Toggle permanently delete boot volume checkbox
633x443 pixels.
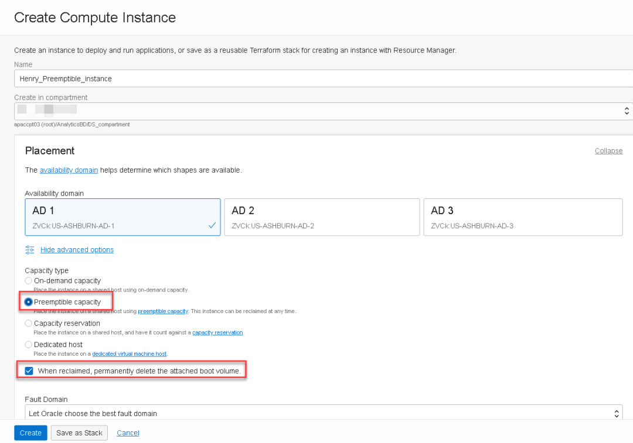(x=29, y=370)
